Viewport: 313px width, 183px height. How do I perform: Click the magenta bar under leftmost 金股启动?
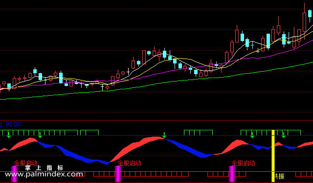[14, 174]
